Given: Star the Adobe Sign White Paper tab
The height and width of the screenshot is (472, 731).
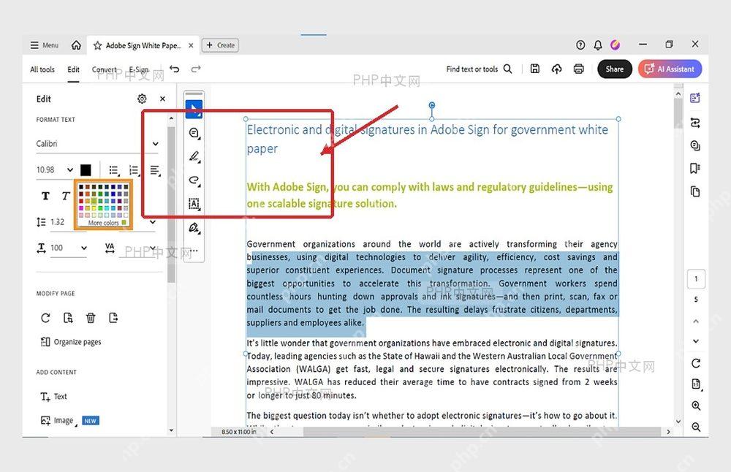Looking at the screenshot, I should pyautogui.click(x=97, y=45).
